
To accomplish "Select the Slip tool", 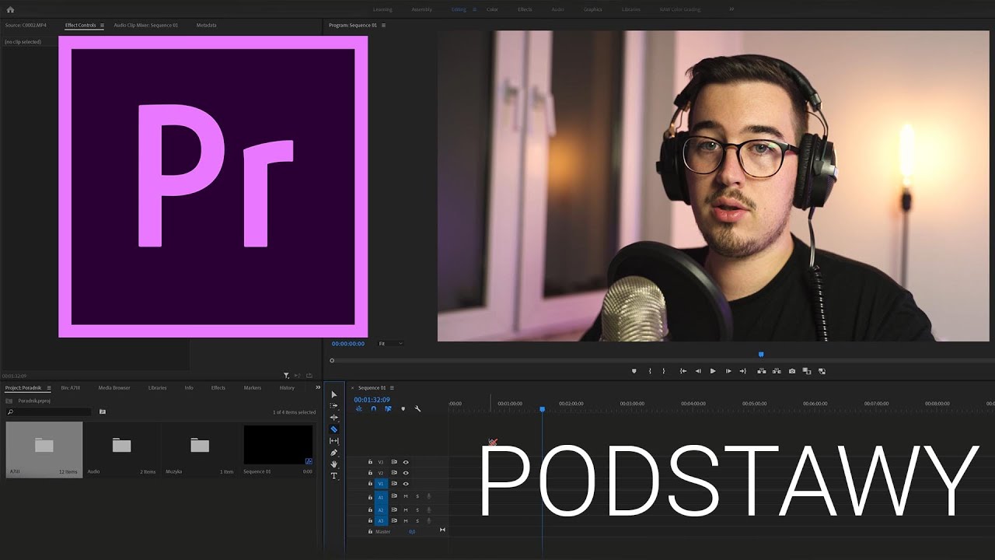I will pyautogui.click(x=334, y=441).
